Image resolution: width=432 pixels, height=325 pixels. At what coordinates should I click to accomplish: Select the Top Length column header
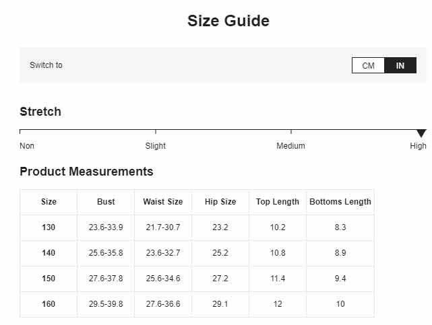(278, 202)
